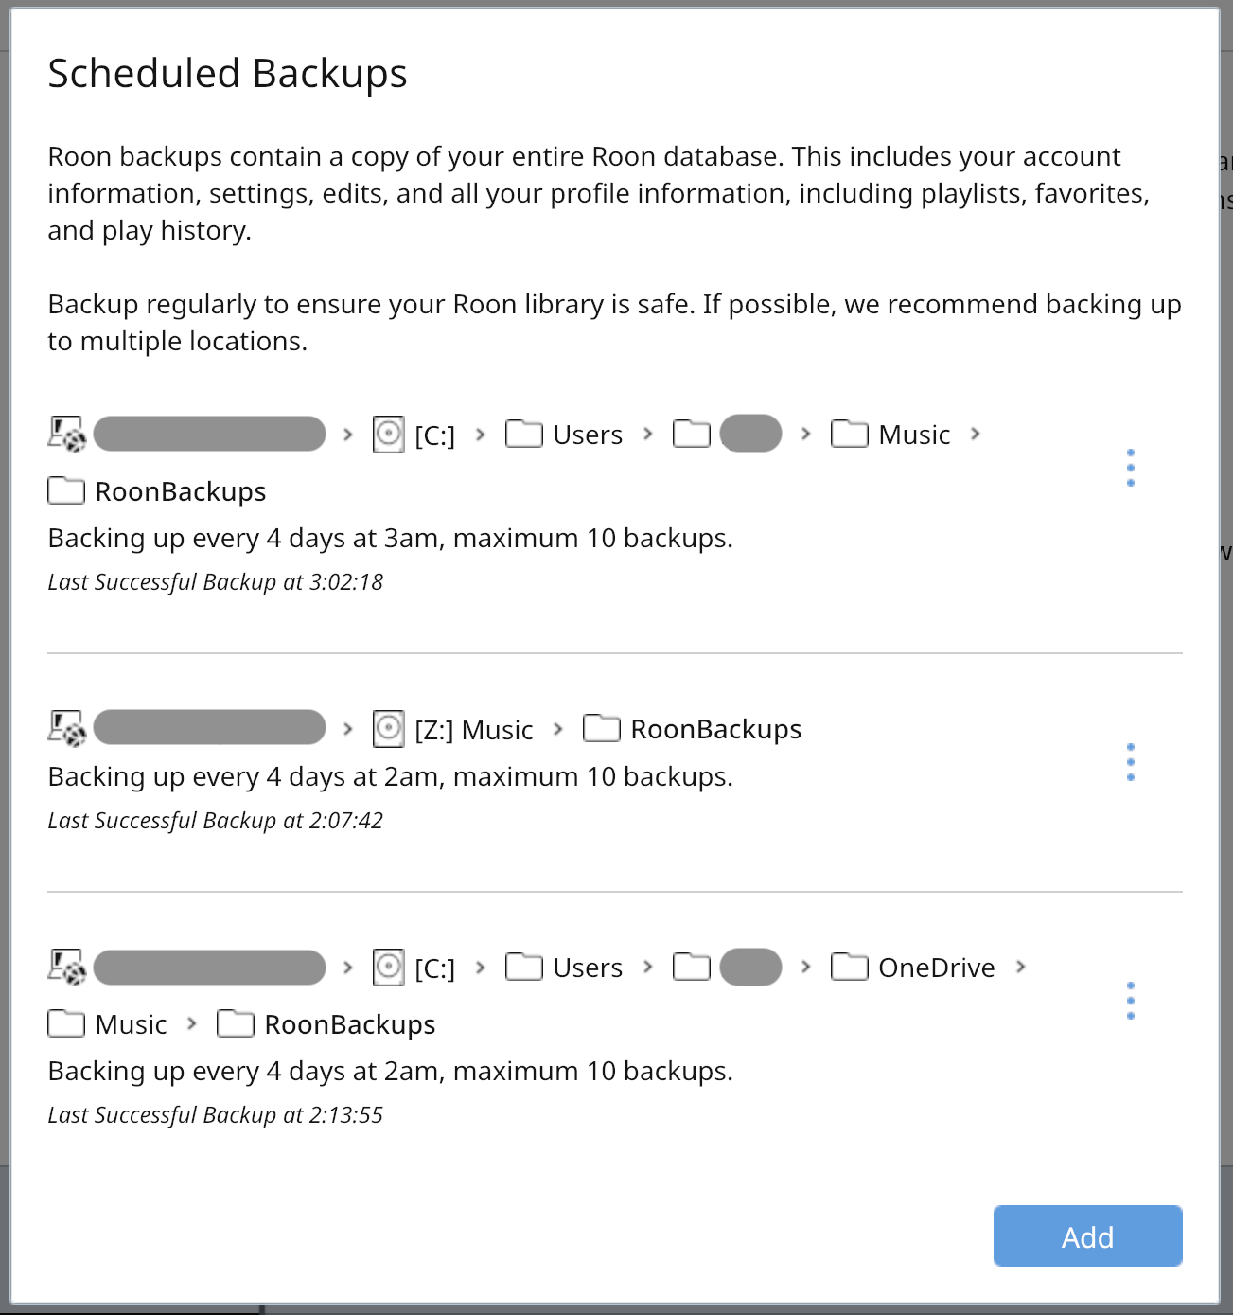Viewport: 1233px width, 1315px height.
Task: Click chevron after OneDrive folder
Action: point(1021,967)
